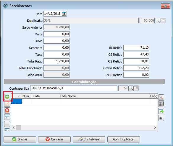Click the Contabilizar button
173x146 pixels.
[89, 139]
